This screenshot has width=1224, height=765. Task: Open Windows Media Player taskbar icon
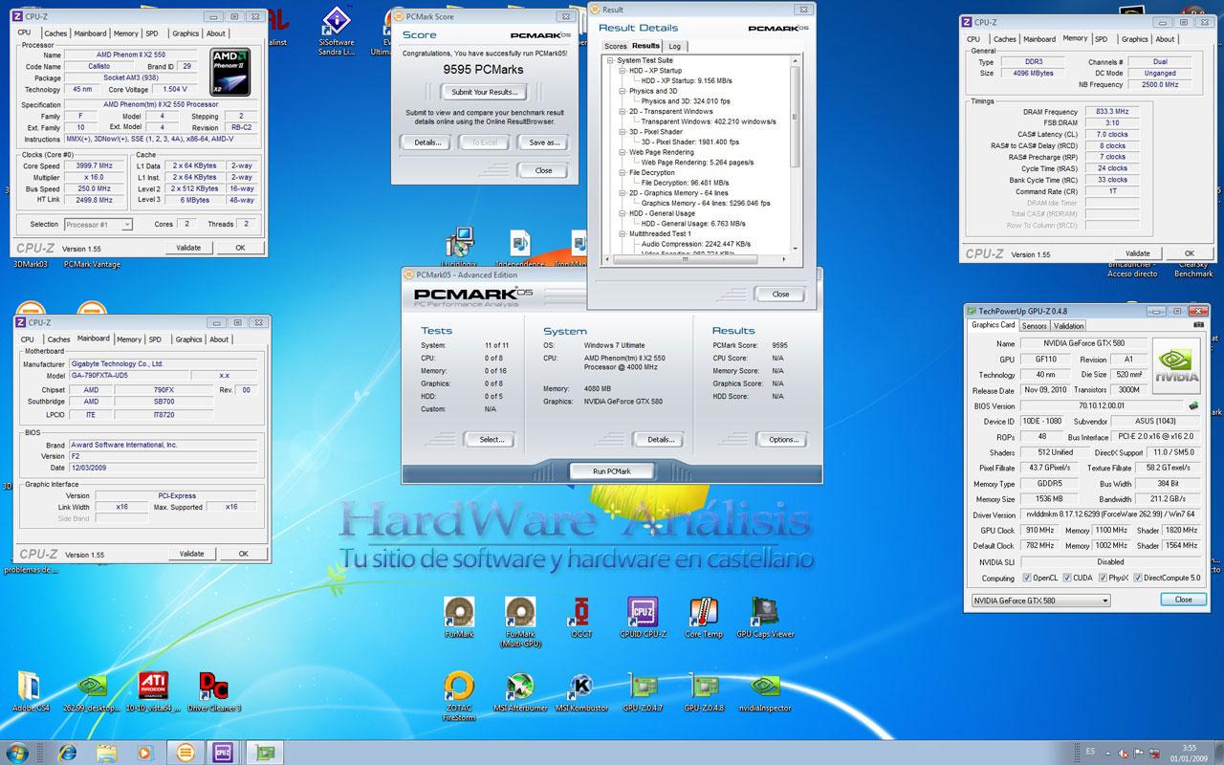coord(145,752)
